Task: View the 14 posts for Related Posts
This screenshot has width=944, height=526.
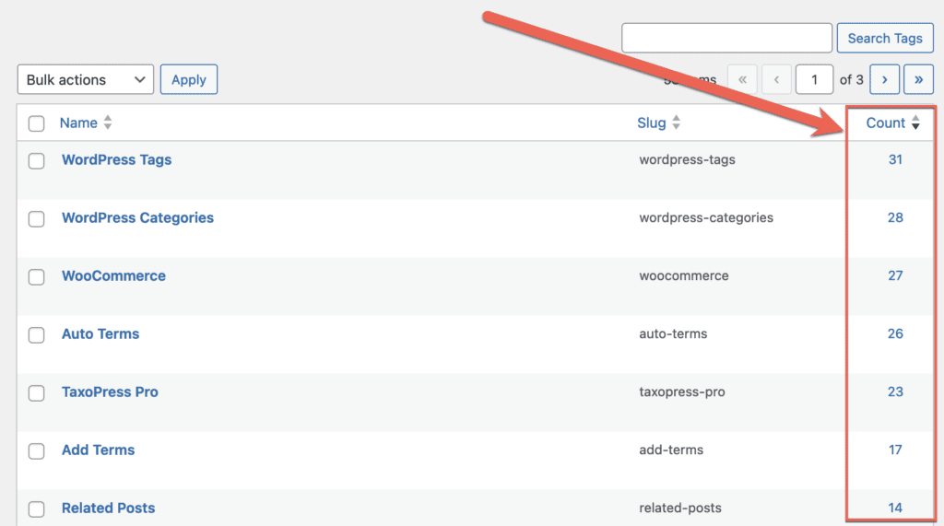Action: point(895,508)
